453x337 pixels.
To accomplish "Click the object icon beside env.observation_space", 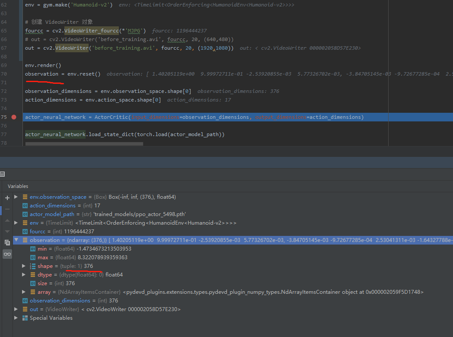I will (25, 197).
